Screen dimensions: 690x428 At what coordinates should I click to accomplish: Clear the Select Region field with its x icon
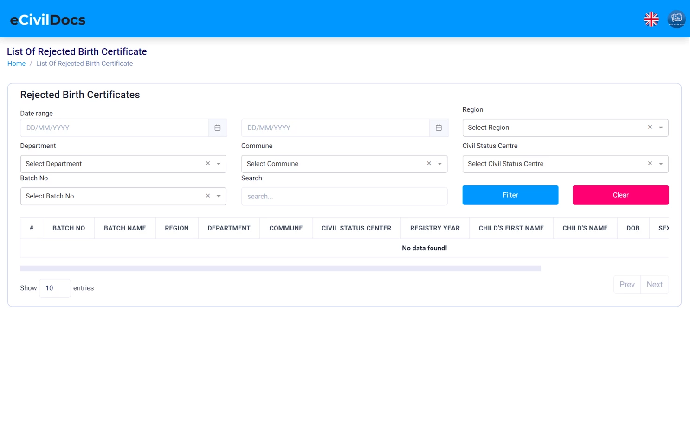coord(650,127)
